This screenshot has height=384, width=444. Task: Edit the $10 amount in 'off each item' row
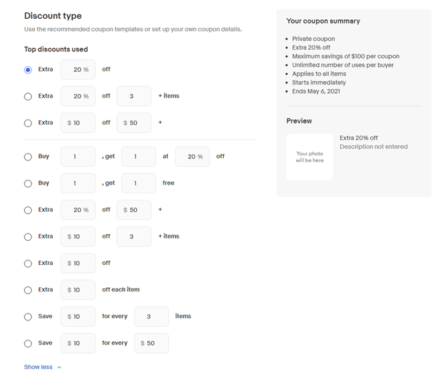point(78,290)
